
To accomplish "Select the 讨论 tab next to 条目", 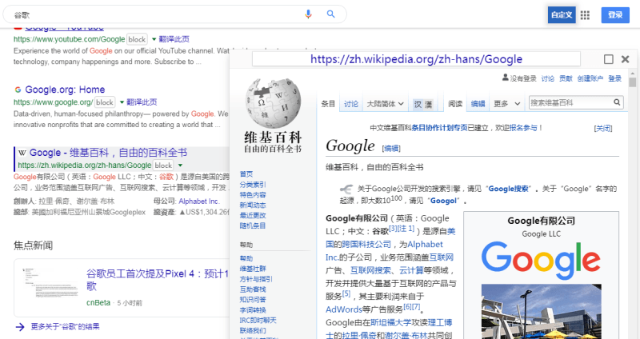I will pos(350,104).
